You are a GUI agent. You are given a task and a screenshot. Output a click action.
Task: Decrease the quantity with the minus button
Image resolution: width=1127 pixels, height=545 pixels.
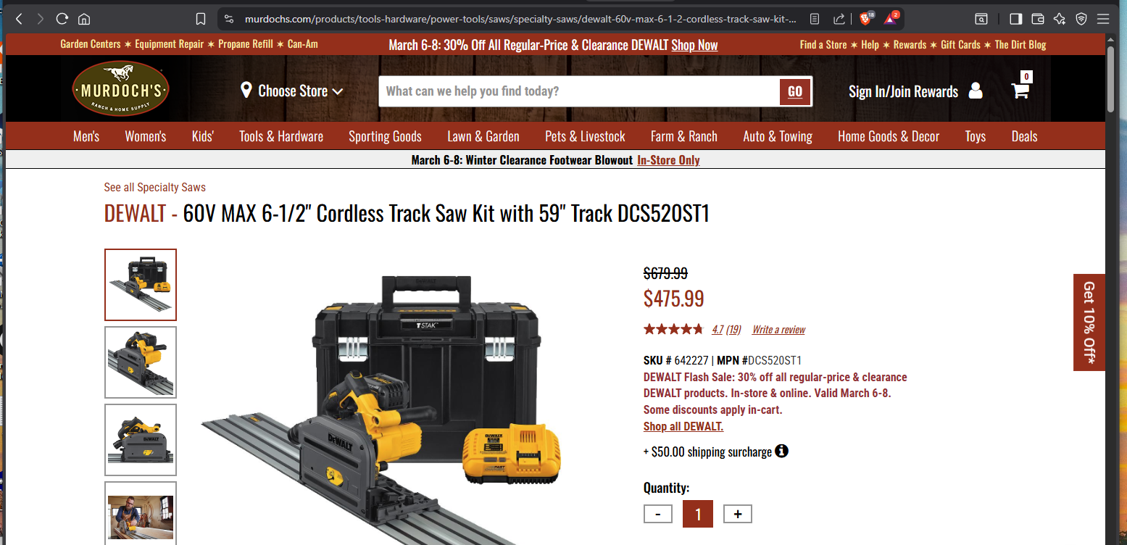coord(658,514)
